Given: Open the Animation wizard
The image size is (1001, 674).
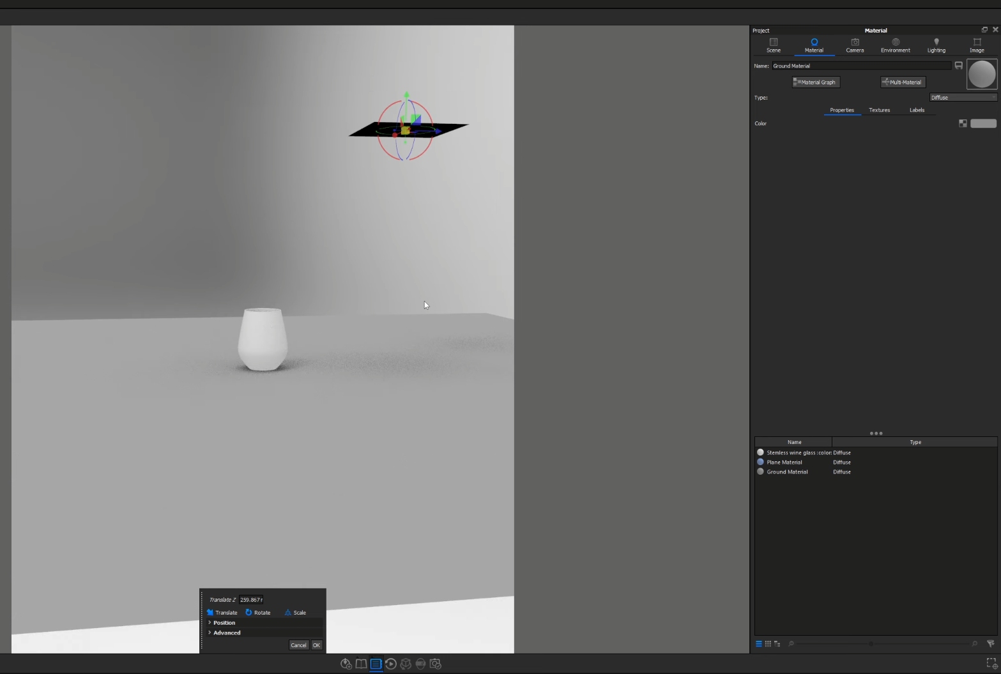Looking at the screenshot, I should [x=391, y=664].
